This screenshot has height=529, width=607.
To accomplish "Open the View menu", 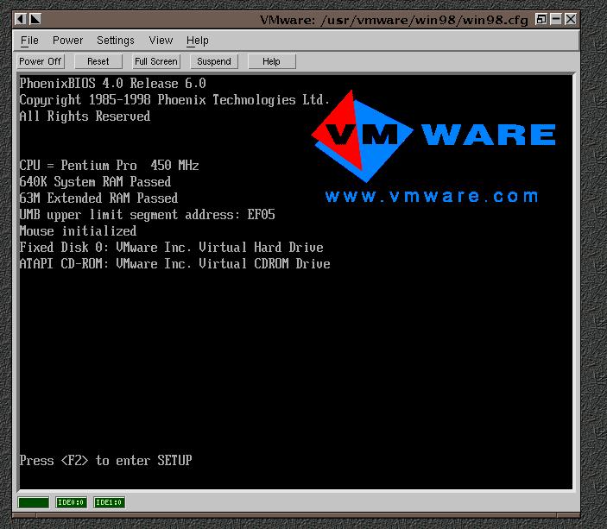I will 161,41.
